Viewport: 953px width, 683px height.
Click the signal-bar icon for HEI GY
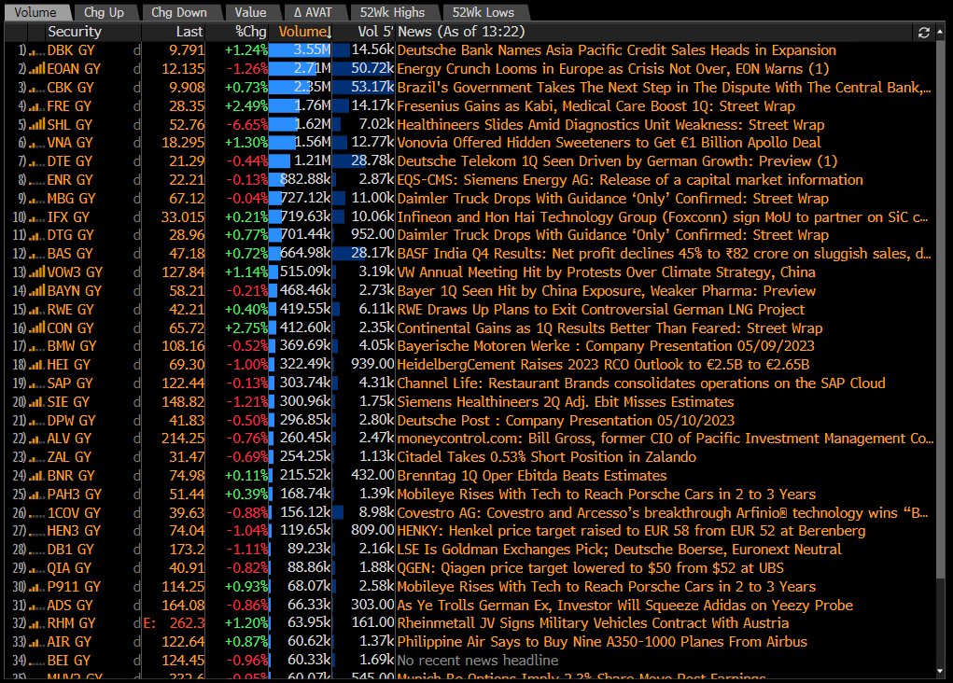click(37, 365)
